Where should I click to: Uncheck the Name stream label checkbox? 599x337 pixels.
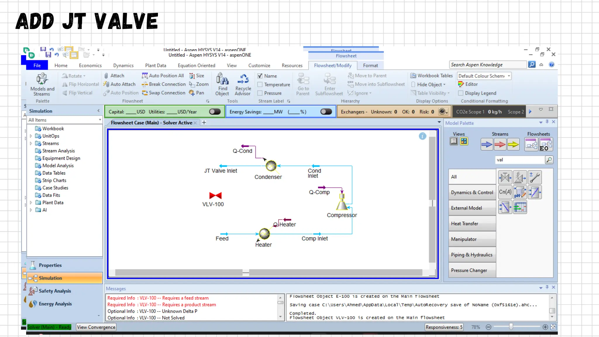point(260,76)
